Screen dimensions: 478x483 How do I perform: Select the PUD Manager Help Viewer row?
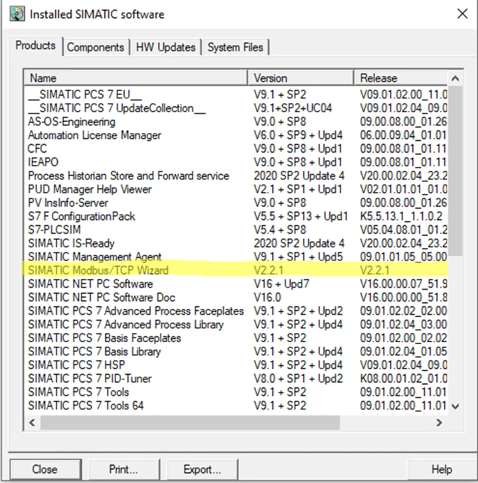(x=236, y=189)
